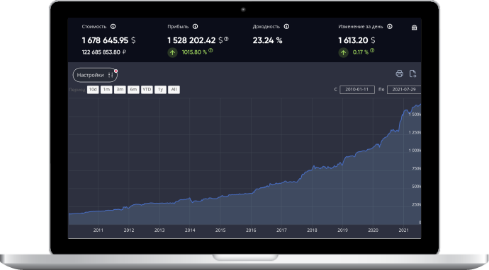489x270 pixels.
Task: Click info icon next to Прибыль
Action: [195, 26]
